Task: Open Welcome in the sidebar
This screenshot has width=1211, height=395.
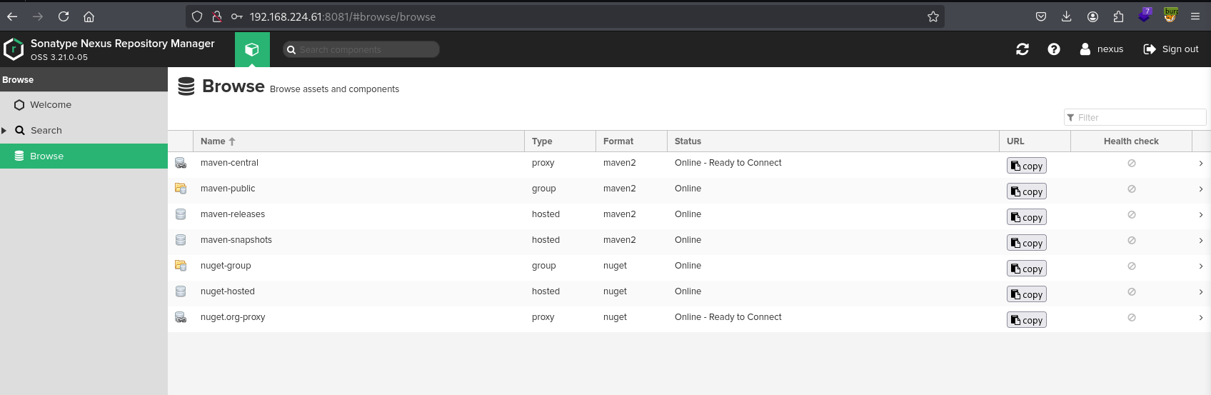Action: point(84,105)
